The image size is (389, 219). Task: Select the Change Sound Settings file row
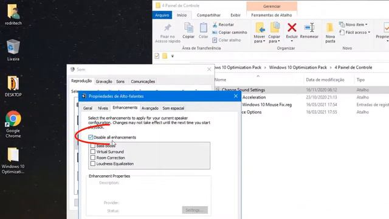pyautogui.click(x=301, y=90)
